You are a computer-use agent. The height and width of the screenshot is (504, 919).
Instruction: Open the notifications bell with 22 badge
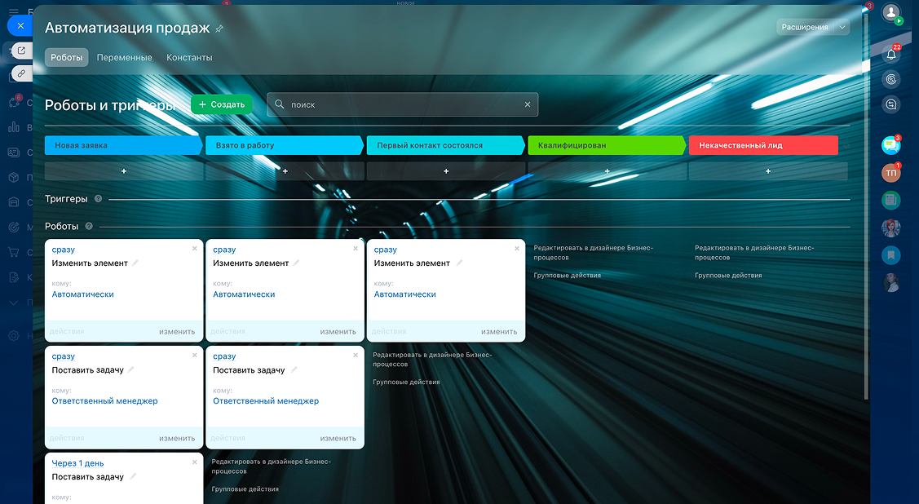[891, 54]
